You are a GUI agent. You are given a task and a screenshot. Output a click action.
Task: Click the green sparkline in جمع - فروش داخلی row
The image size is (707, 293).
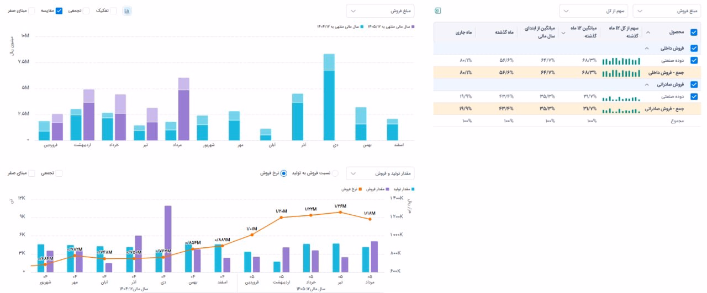pyautogui.click(x=621, y=73)
